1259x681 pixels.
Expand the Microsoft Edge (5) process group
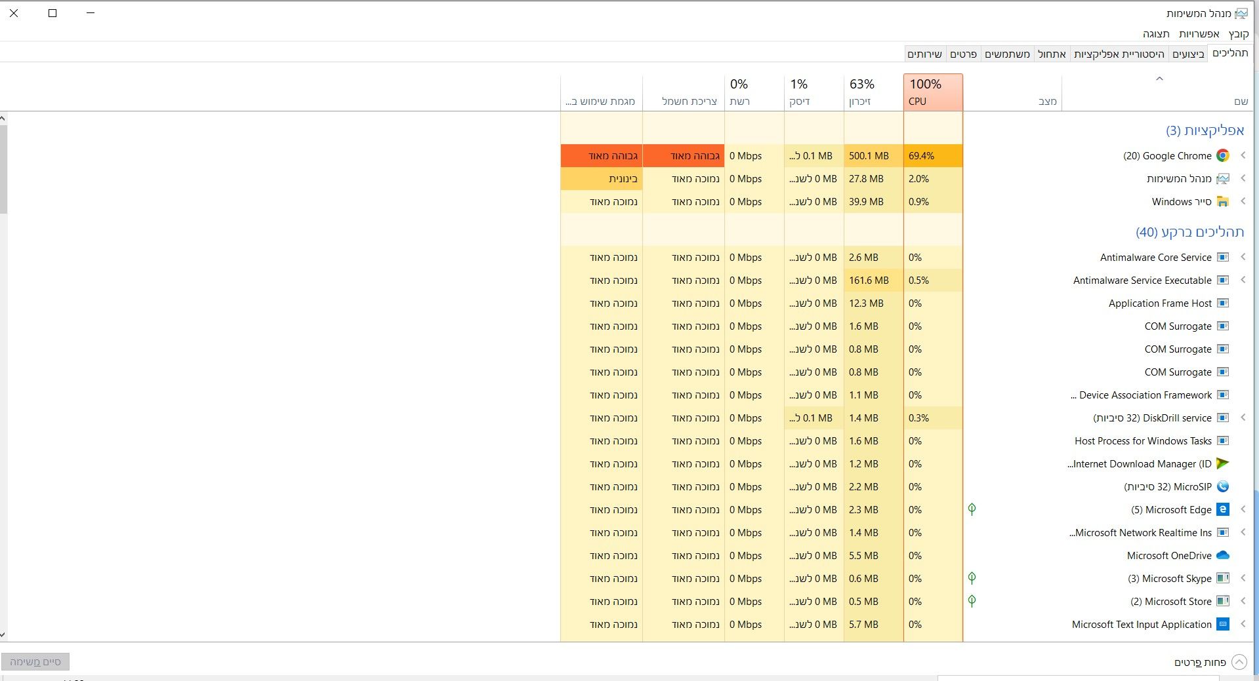(x=1243, y=509)
